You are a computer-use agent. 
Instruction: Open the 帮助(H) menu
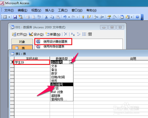pos(91,10)
